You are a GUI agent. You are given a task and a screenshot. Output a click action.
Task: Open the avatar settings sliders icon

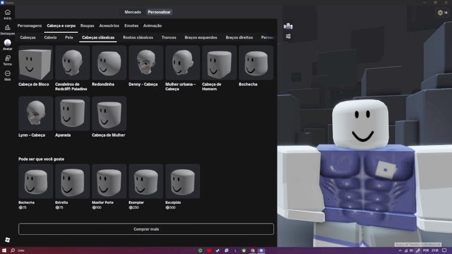coord(288,36)
